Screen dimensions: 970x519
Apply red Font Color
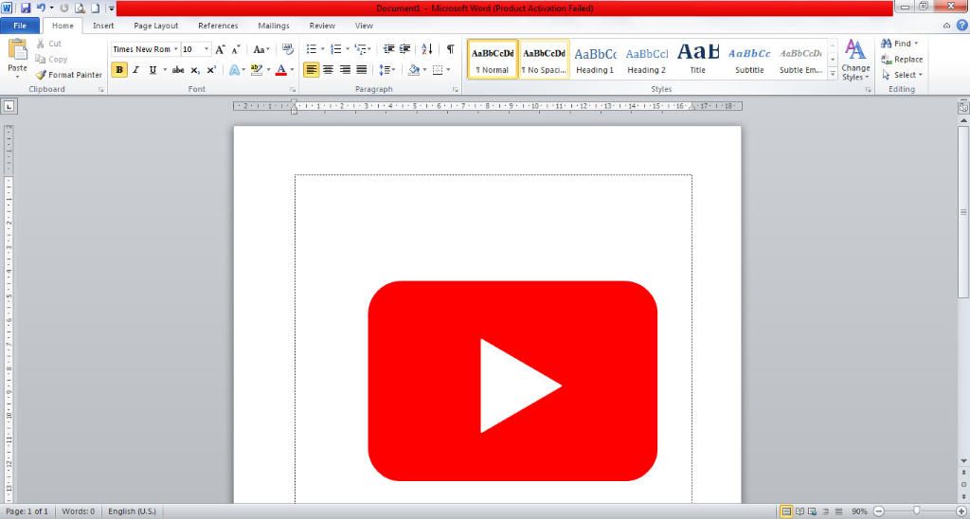click(280, 70)
